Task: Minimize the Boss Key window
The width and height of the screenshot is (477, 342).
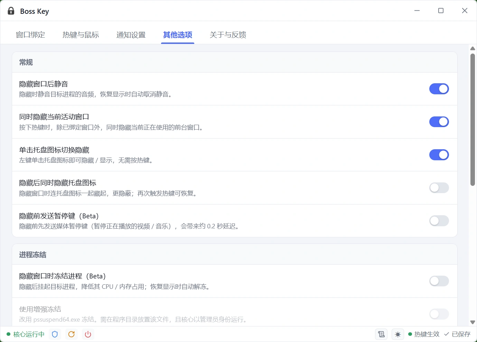Action: pyautogui.click(x=417, y=11)
